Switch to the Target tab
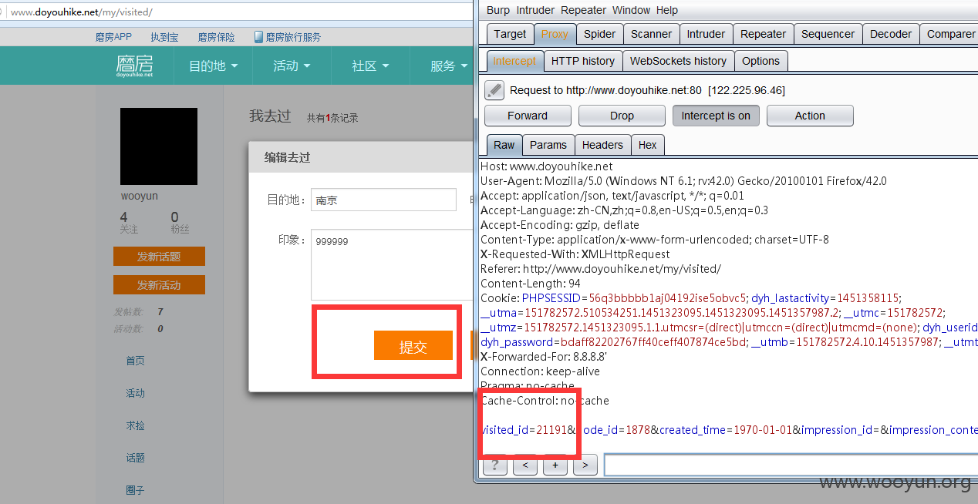This screenshot has height=504, width=978. click(x=510, y=34)
